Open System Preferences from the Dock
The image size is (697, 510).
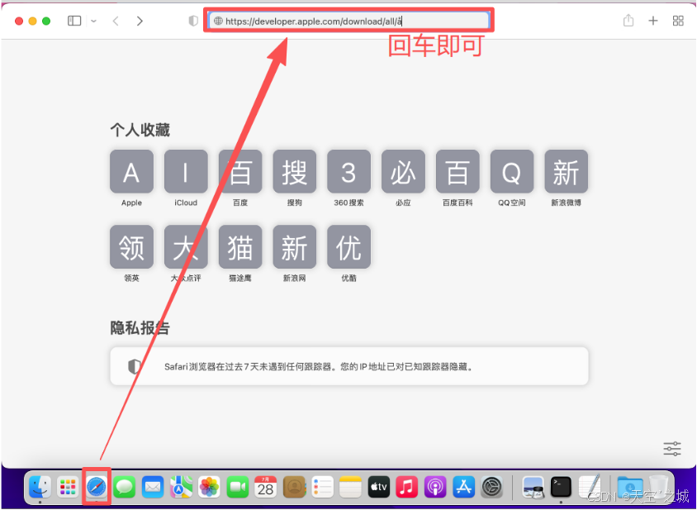pos(492,487)
